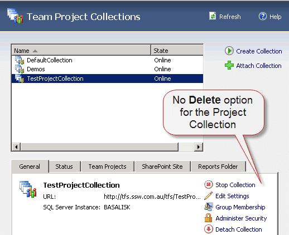
Task: Sort the list by the Name column header
Action: pos(81,50)
